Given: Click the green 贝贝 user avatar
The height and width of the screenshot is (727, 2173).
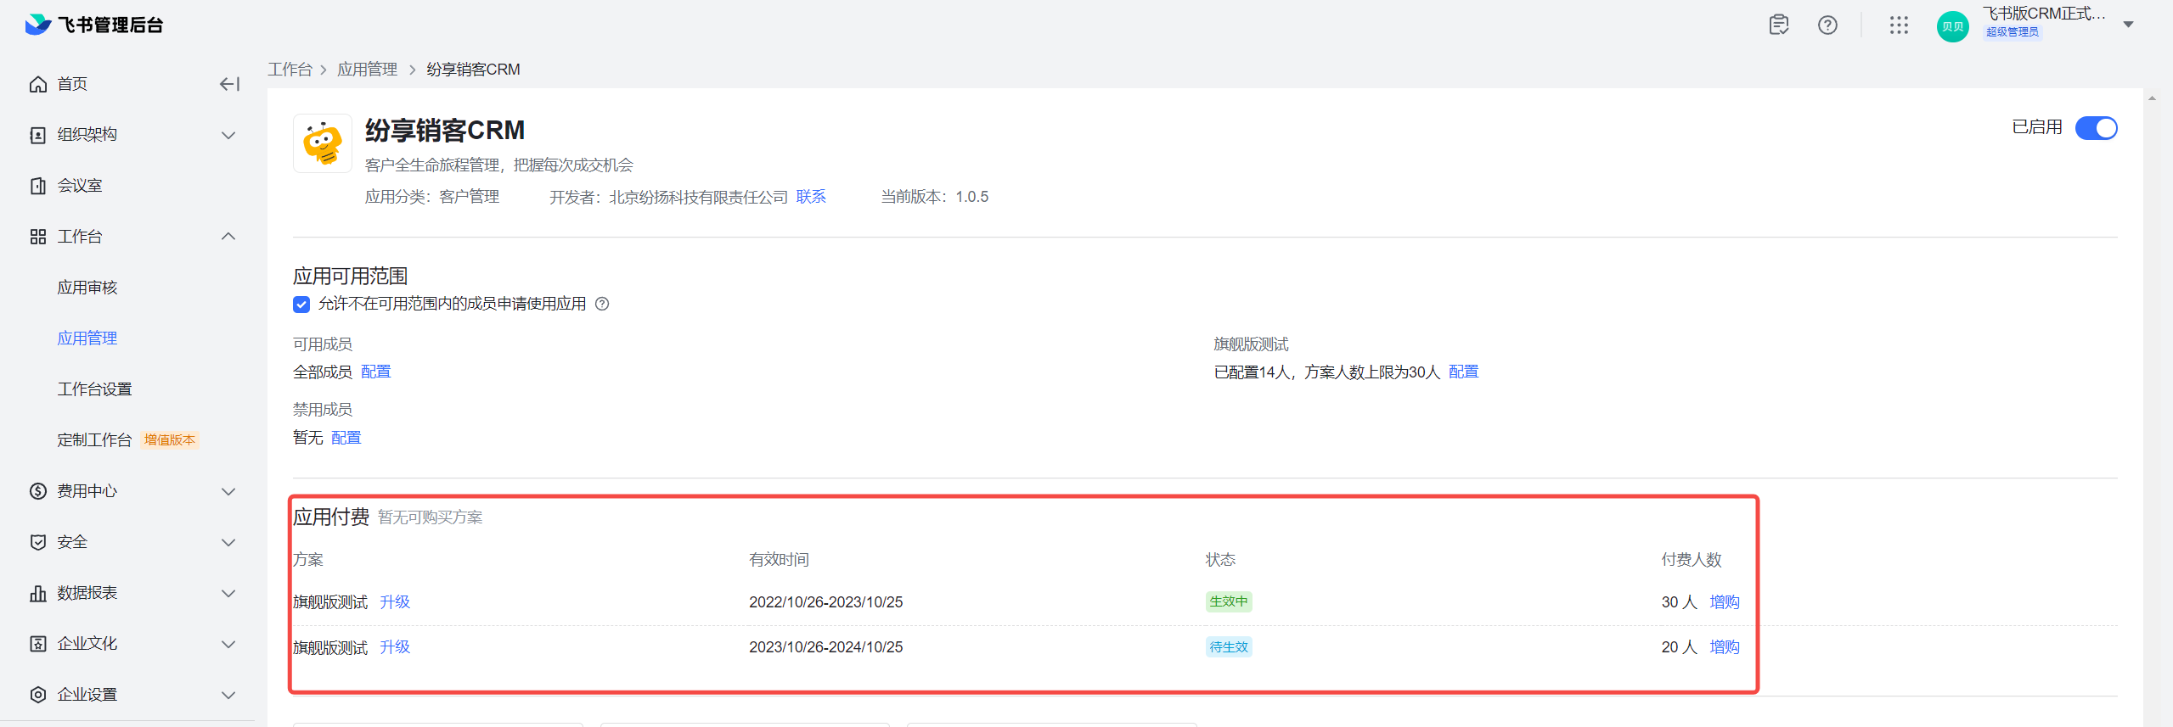Looking at the screenshot, I should click(1952, 25).
